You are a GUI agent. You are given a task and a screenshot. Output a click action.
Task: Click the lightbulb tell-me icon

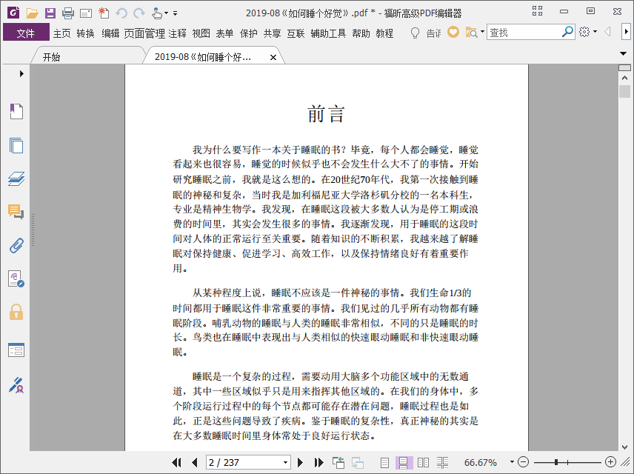[x=415, y=33]
